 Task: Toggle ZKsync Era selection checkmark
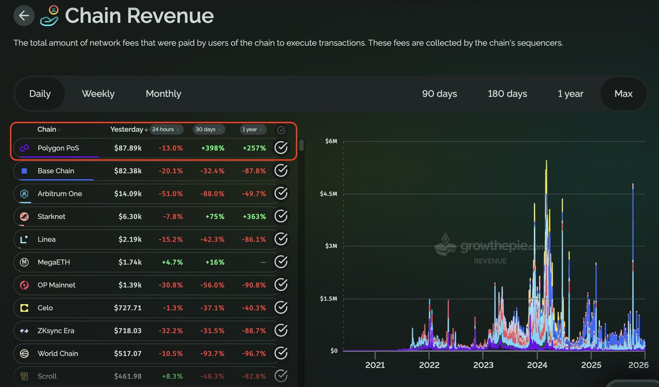[281, 330]
